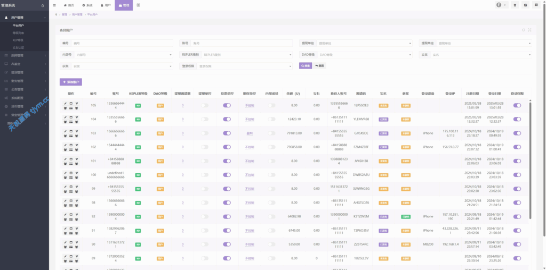
Task: Select 实名认证 in the sidebar submenu
Action: pyautogui.click(x=19, y=47)
